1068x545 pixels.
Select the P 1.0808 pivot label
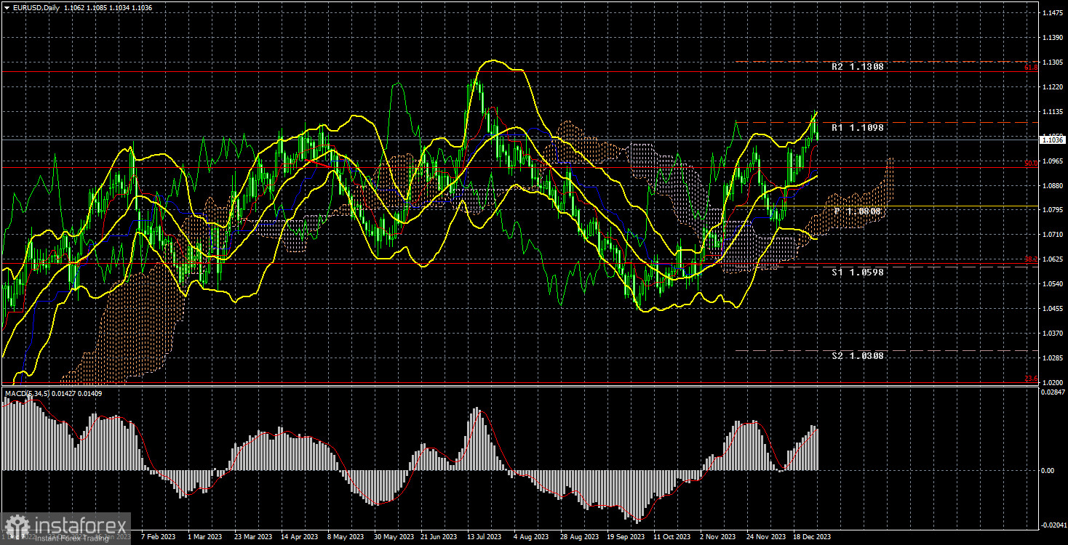(x=858, y=211)
